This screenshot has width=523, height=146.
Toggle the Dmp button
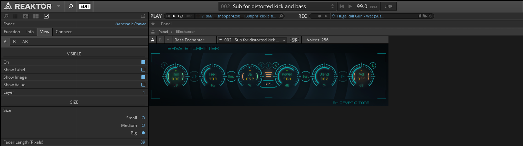(x=231, y=77)
